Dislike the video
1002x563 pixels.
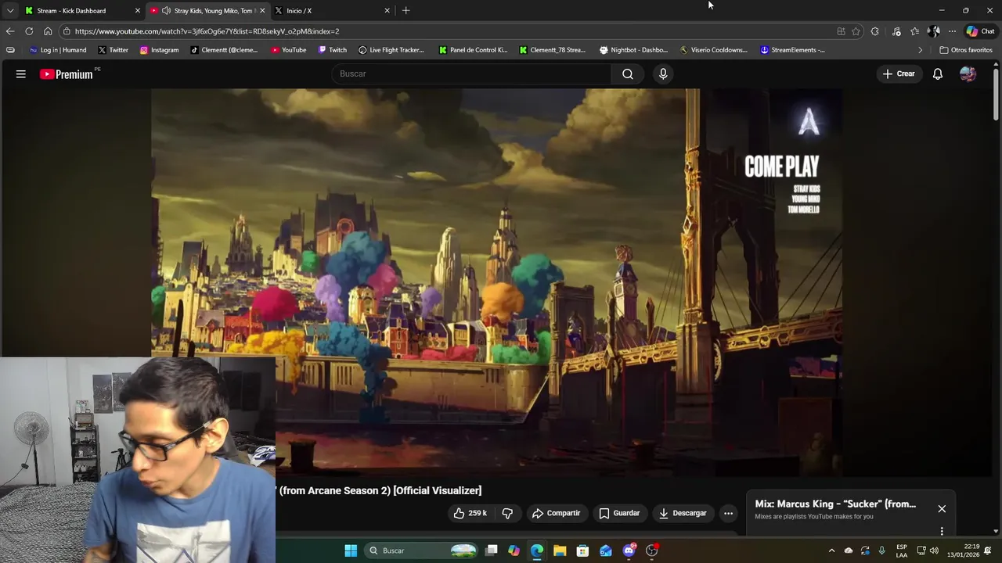(x=507, y=513)
